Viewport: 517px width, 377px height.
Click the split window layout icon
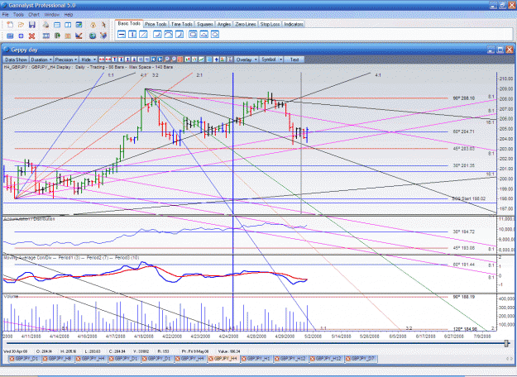pos(68,25)
